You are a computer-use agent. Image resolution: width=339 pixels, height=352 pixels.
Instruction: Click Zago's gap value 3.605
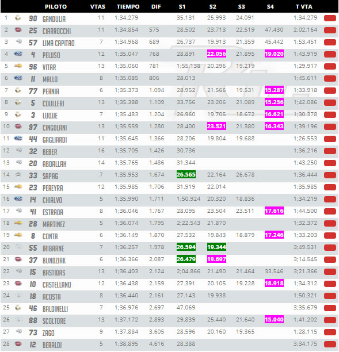point(157,331)
